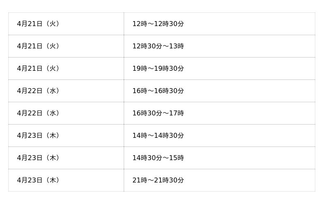Choose the 14時〜14時30分 time slot

tap(158, 136)
